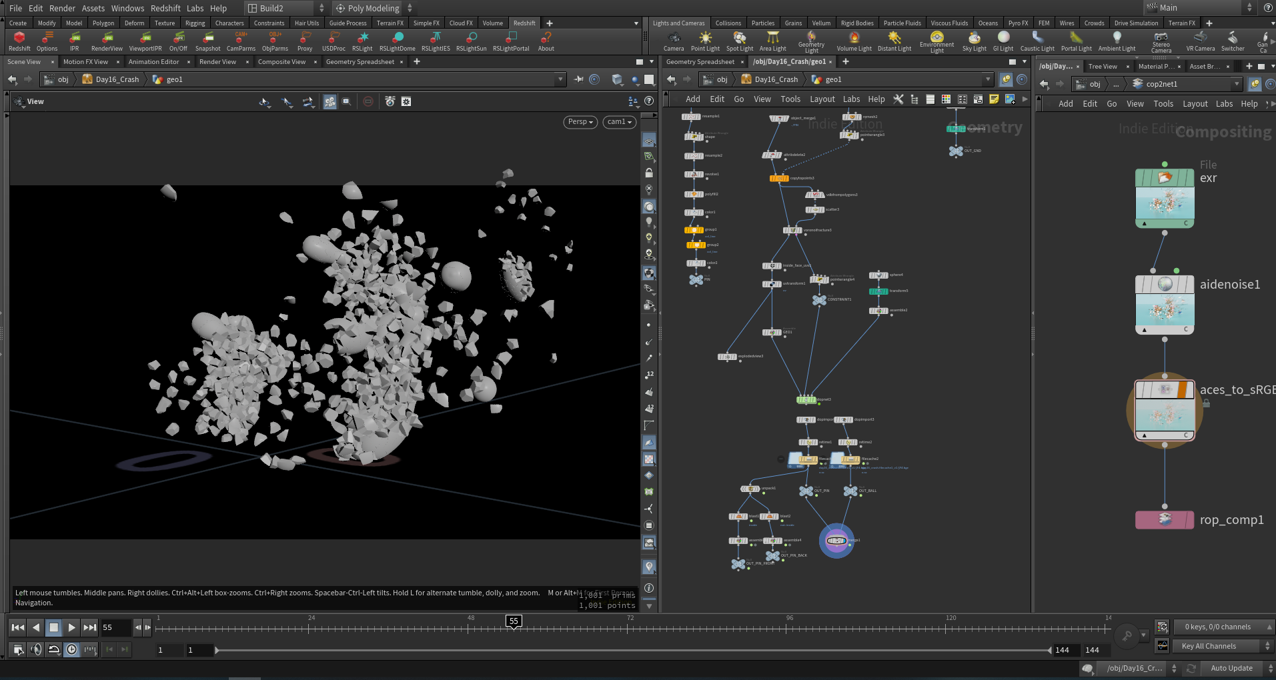
Task: Click the playback range slider bar
Action: (634, 650)
